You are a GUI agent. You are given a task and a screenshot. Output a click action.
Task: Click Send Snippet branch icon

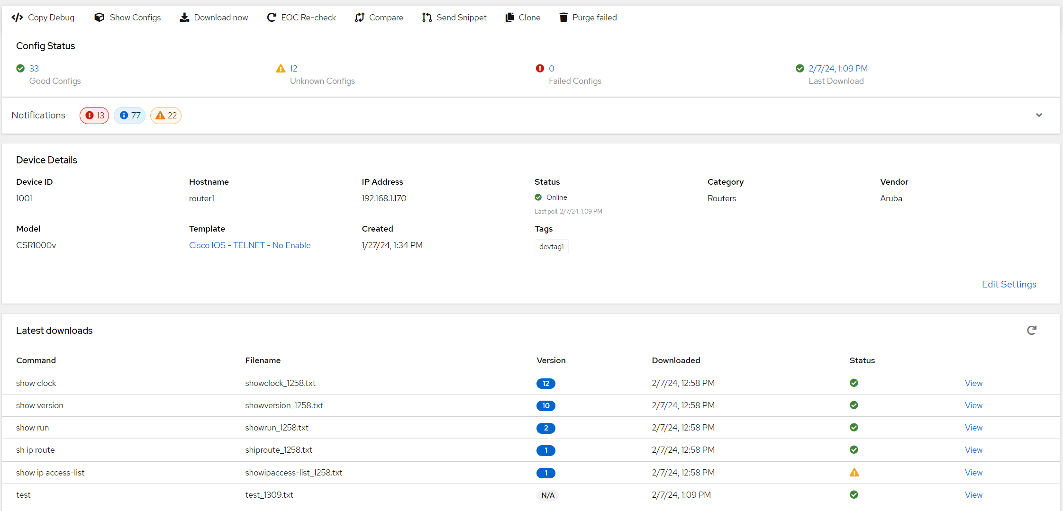coord(427,18)
